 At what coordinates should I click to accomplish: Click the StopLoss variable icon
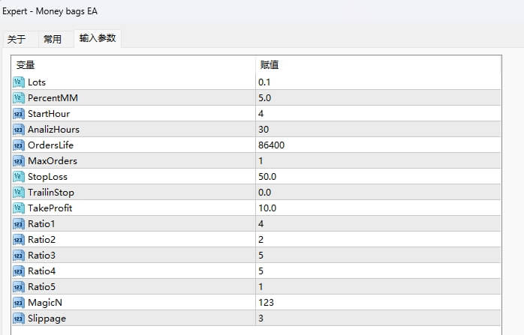pos(19,176)
